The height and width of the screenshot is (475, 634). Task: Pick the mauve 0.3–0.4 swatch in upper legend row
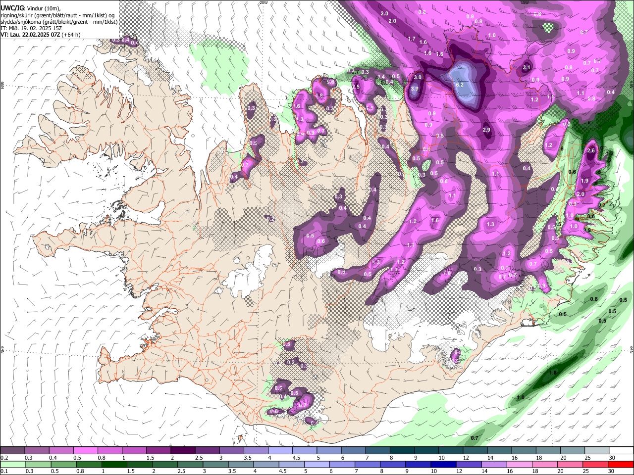point(37,450)
